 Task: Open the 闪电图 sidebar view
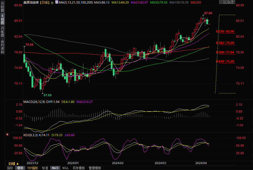(3, 32)
